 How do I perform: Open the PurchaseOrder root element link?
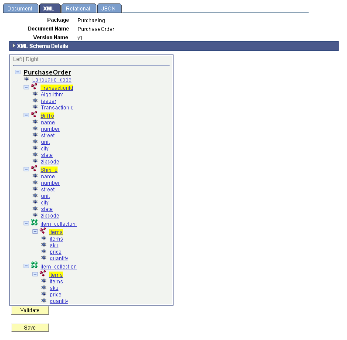coord(47,72)
